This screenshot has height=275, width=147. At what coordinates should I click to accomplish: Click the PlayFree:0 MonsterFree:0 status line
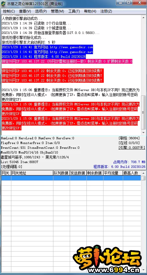(30, 143)
